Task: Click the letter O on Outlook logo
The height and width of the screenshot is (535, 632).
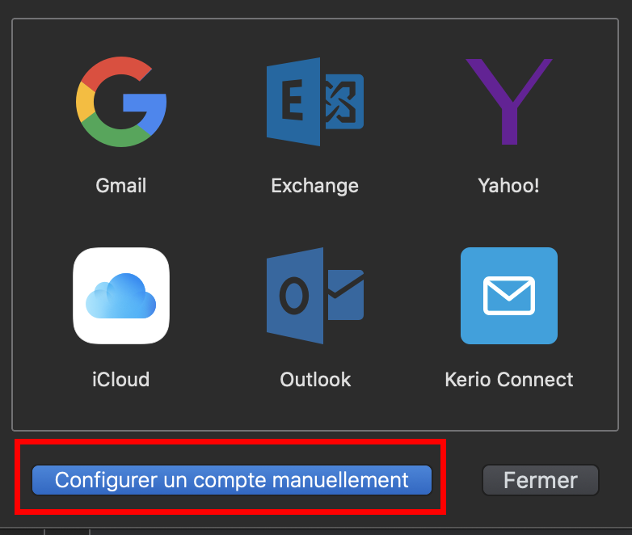Action: coord(292,297)
